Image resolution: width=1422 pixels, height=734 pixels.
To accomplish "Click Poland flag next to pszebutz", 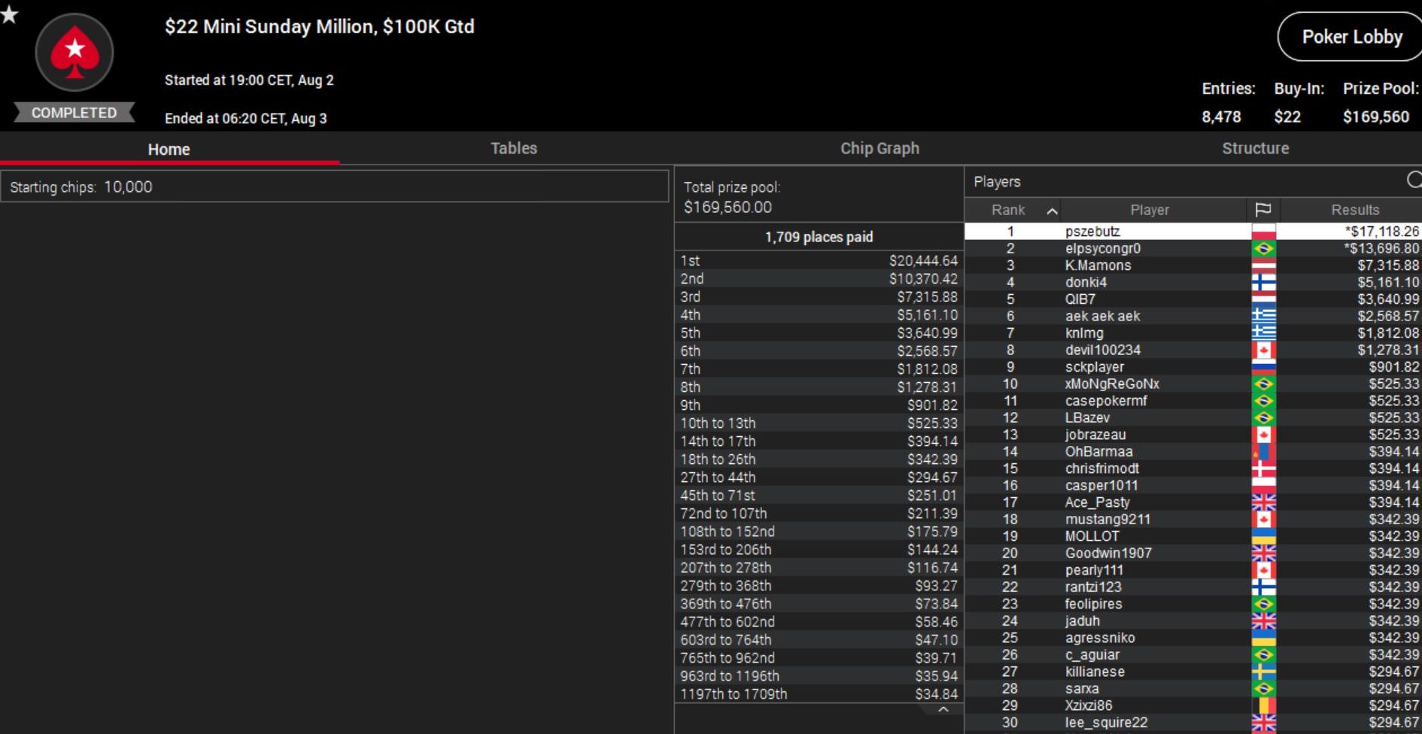I will [1263, 232].
